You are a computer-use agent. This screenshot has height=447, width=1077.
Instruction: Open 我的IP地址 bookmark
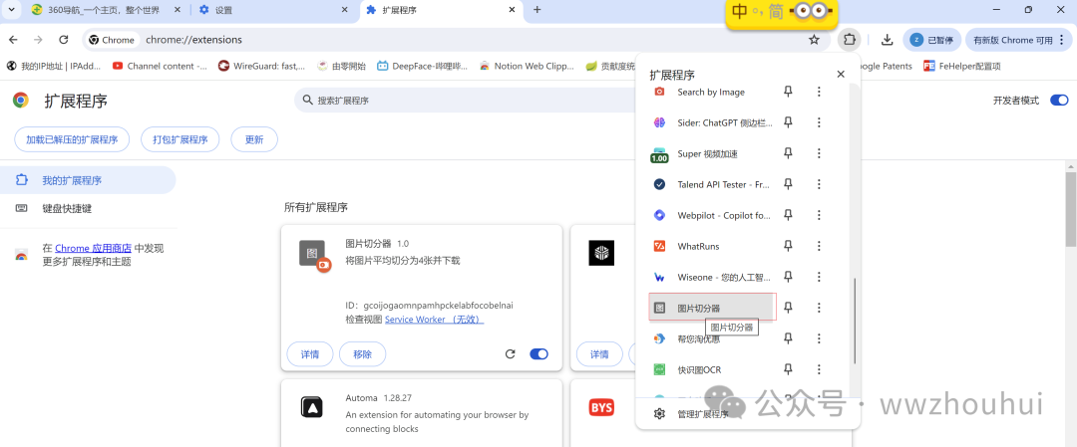coord(54,67)
